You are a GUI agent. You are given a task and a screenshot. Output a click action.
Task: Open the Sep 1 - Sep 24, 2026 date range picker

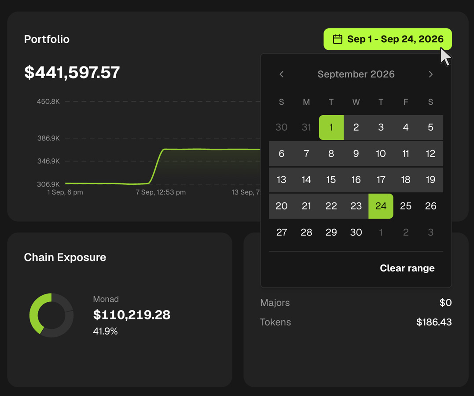388,39
